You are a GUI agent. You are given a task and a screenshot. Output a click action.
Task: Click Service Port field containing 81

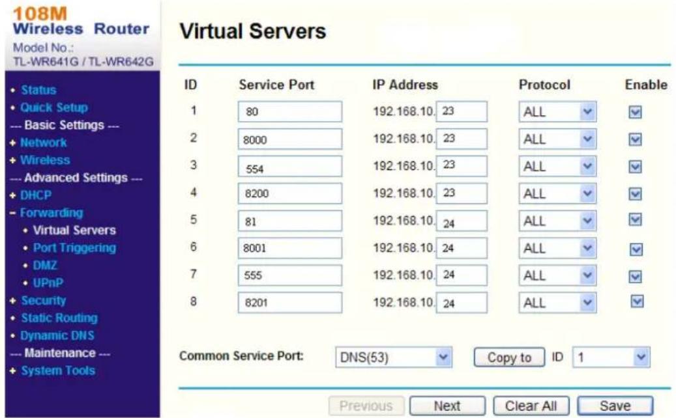point(289,221)
